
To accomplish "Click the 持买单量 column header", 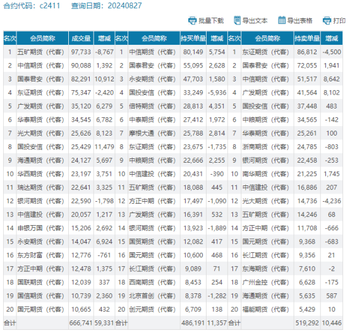I will (193, 38).
